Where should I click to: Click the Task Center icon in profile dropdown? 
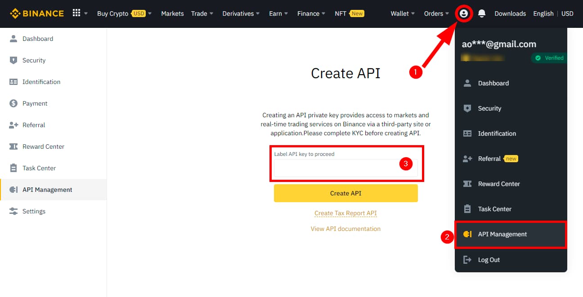pyautogui.click(x=467, y=209)
